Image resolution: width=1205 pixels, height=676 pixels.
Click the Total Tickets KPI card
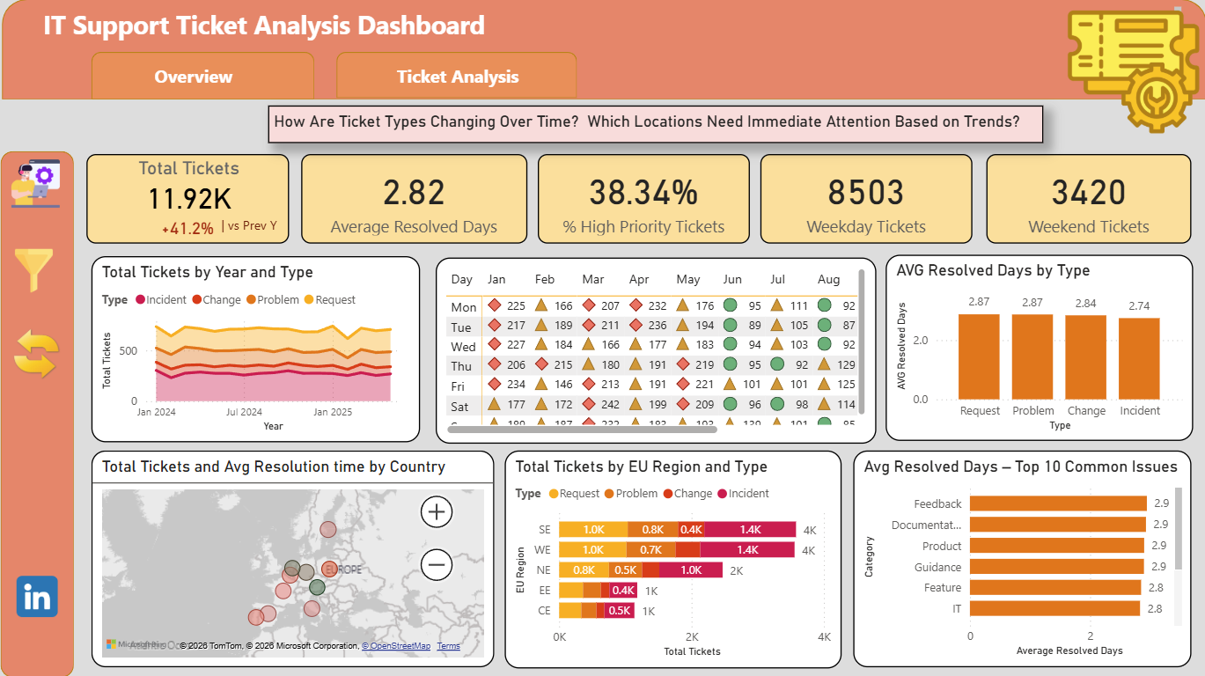tap(187, 199)
